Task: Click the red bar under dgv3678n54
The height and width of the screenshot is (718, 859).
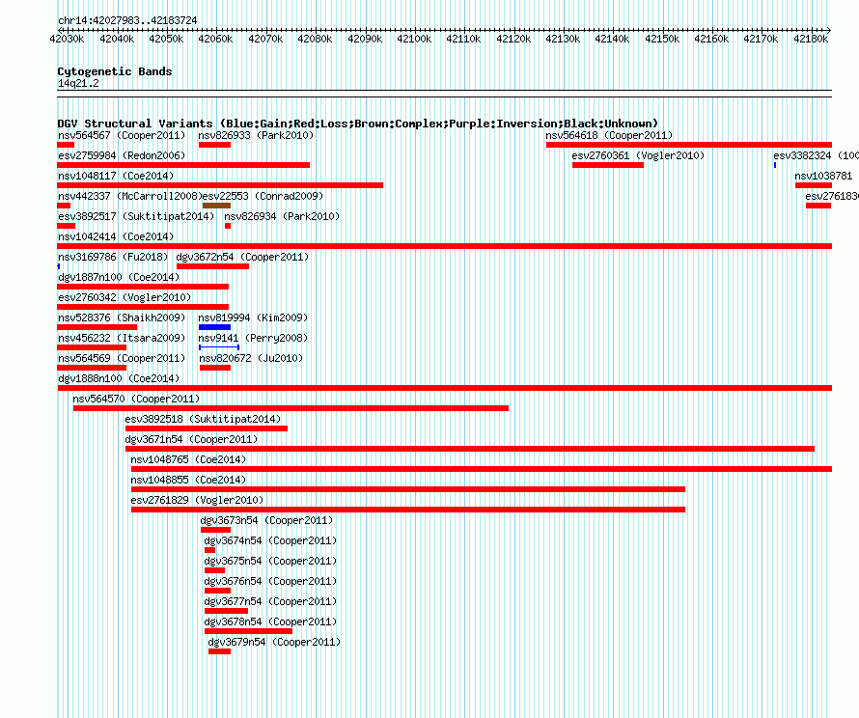Action: (x=248, y=631)
